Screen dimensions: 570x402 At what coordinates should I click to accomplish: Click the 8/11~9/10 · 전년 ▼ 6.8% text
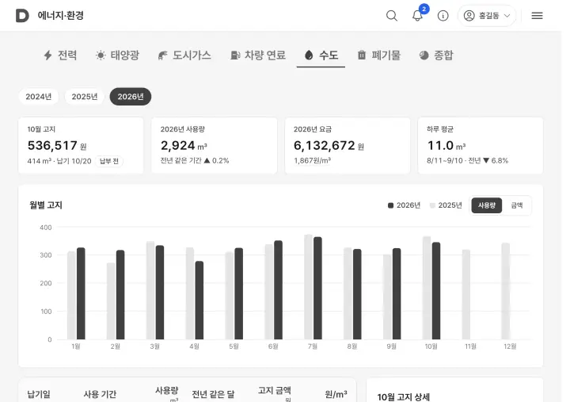click(x=468, y=161)
